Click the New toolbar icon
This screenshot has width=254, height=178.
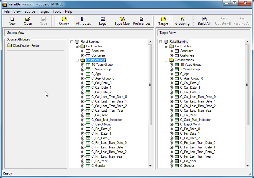12,21
